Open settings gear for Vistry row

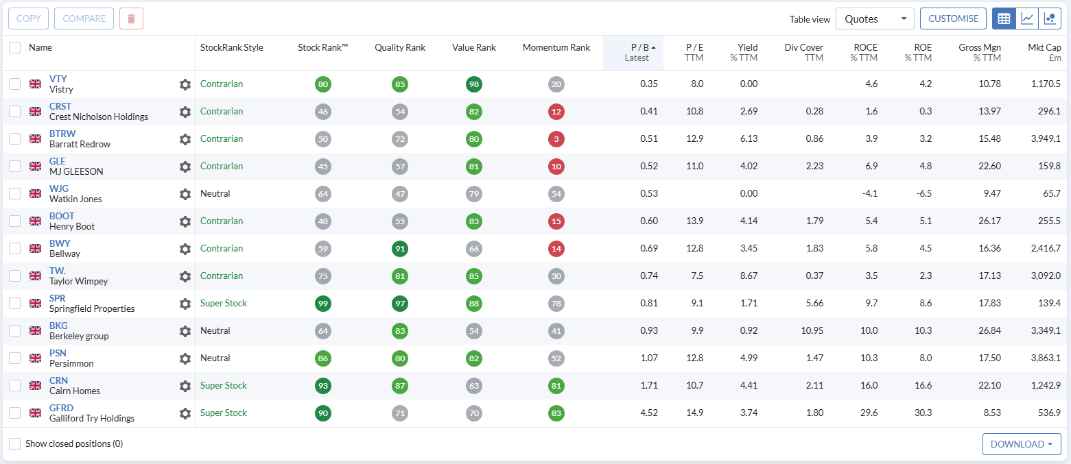point(185,84)
